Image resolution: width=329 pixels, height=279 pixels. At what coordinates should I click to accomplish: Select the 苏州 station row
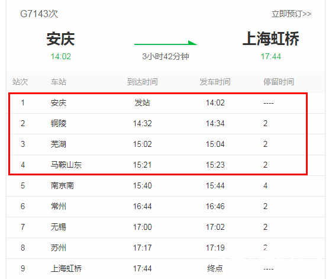pos(166,248)
